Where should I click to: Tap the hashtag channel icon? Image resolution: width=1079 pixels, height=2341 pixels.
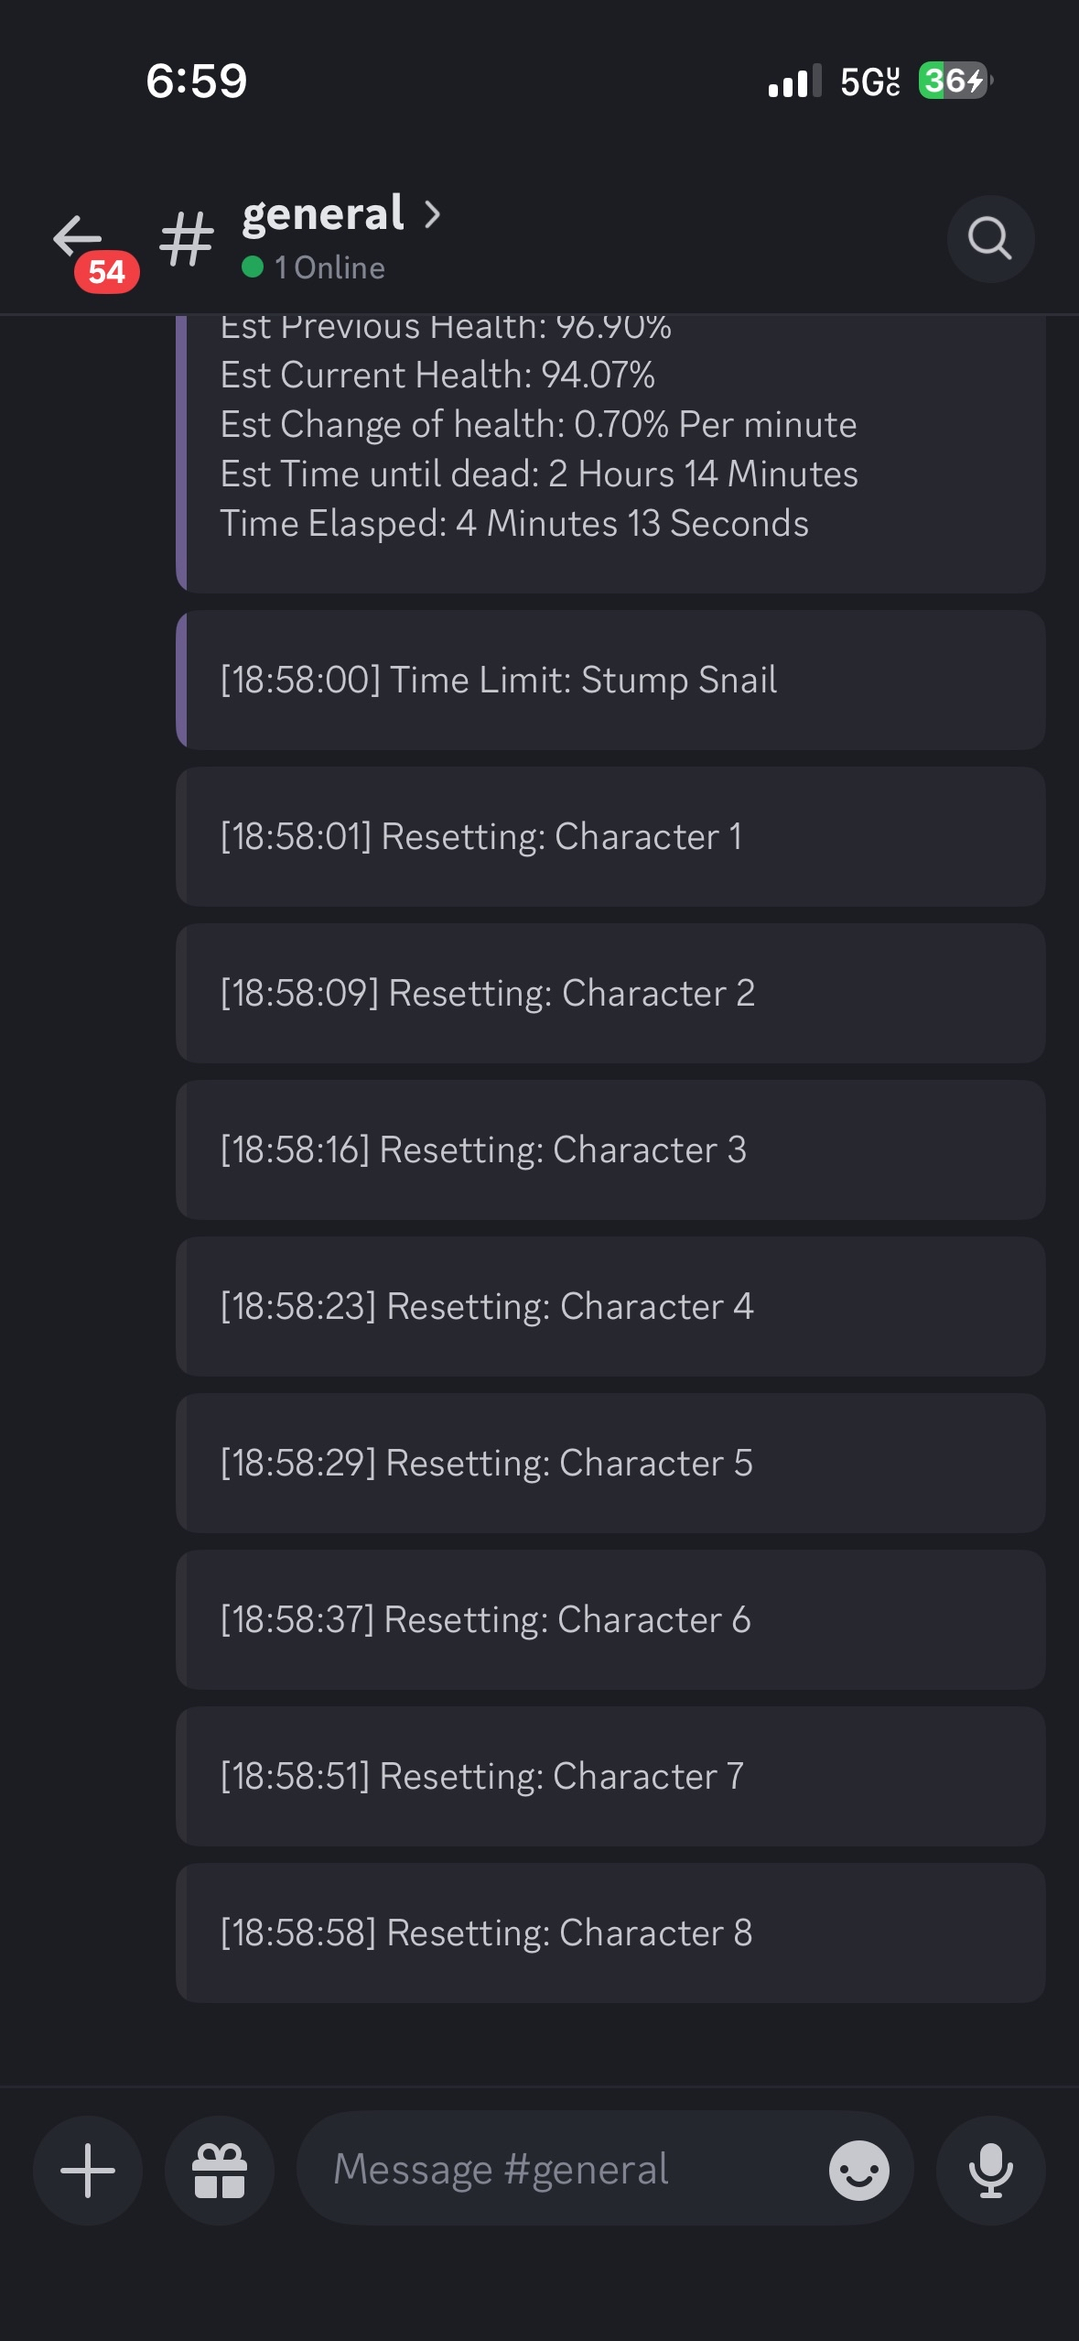(x=187, y=239)
